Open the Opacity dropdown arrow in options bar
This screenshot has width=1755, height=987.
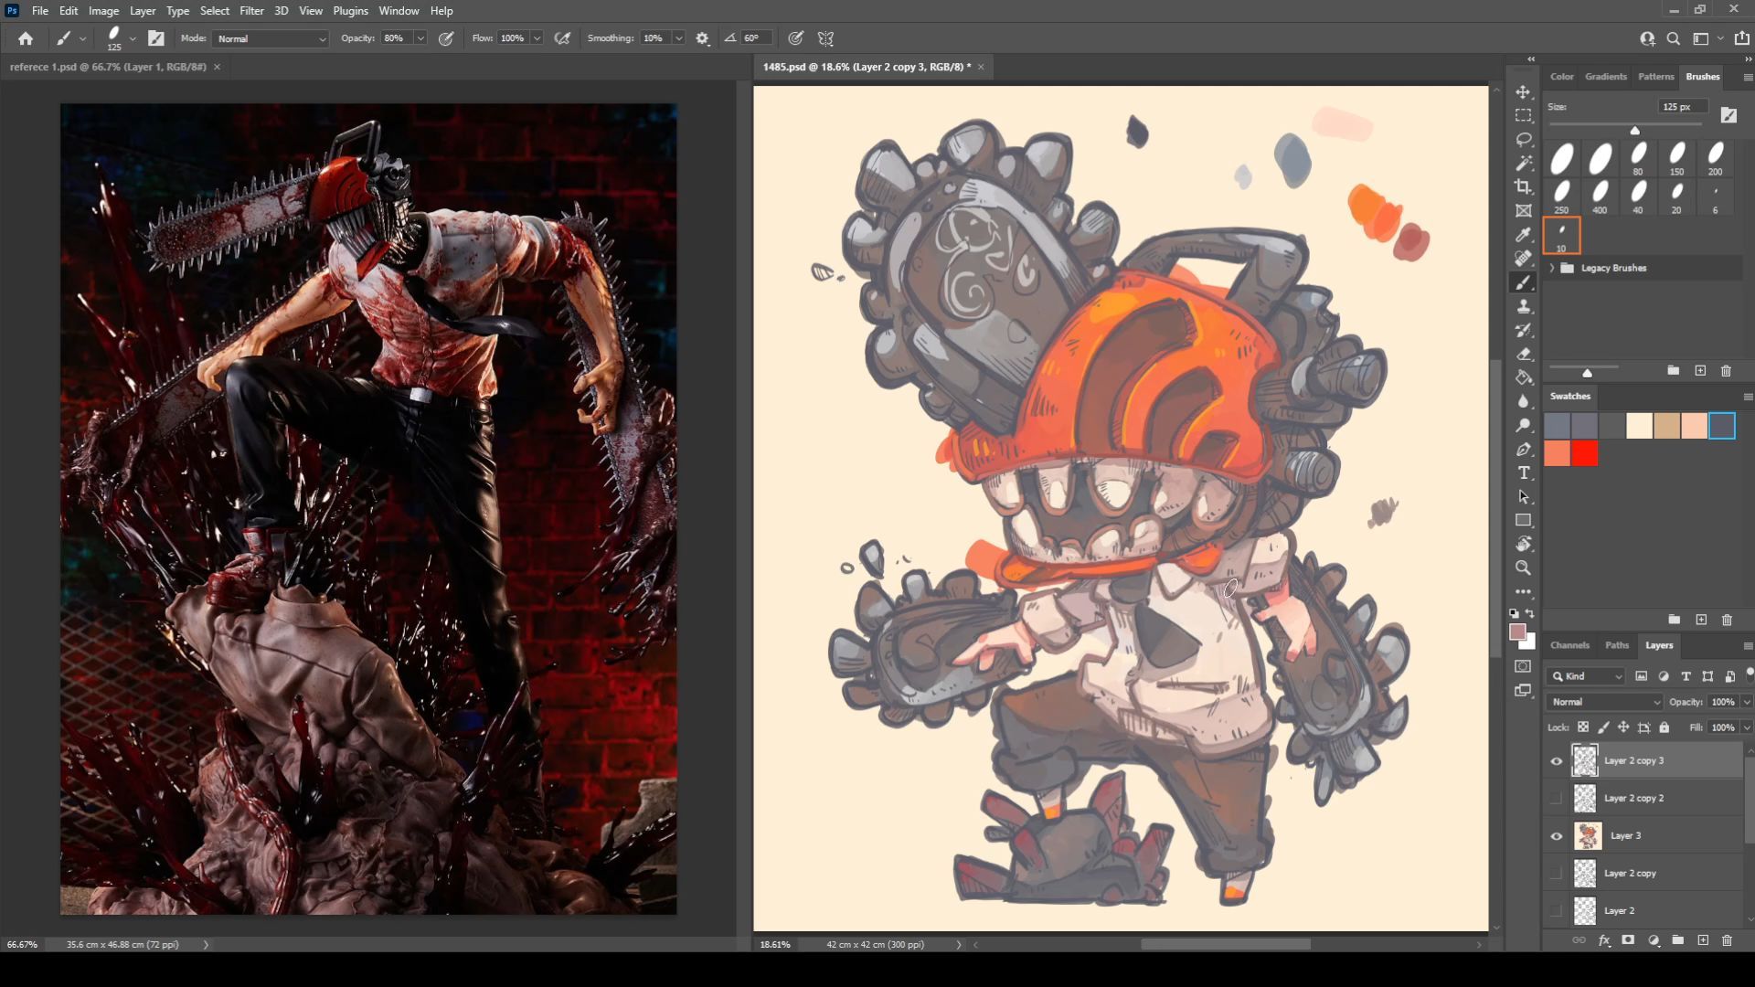(x=420, y=38)
